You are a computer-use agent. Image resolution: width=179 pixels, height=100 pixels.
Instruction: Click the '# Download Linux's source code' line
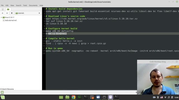click(65, 16)
